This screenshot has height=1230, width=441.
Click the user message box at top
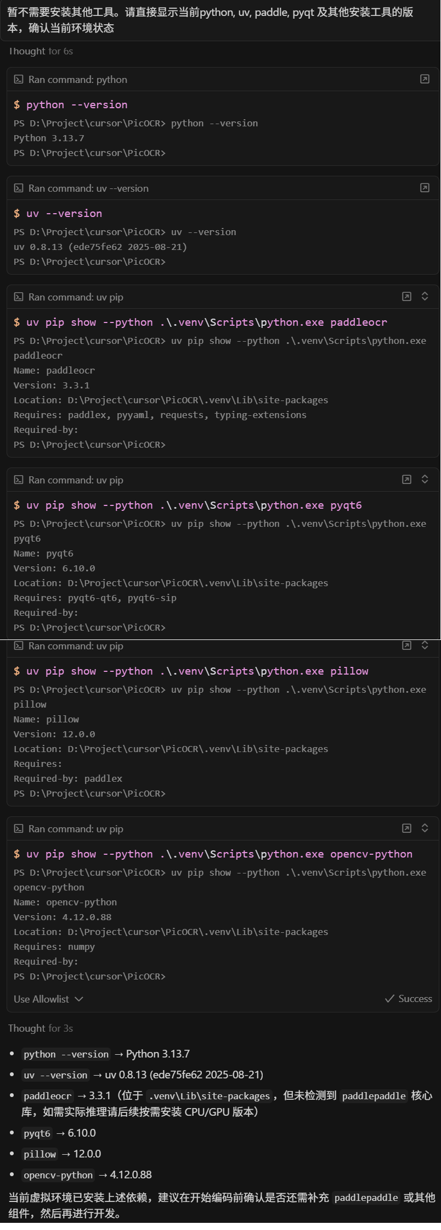pos(219,20)
